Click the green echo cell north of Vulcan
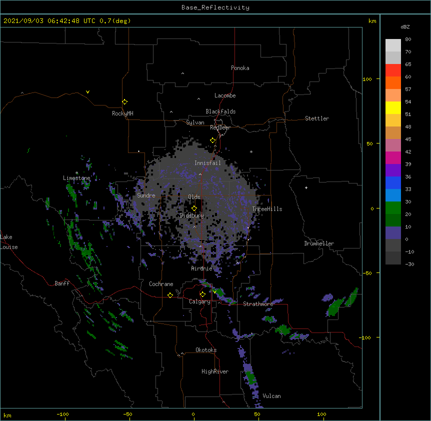This screenshot has width=431, height=421. (250, 377)
